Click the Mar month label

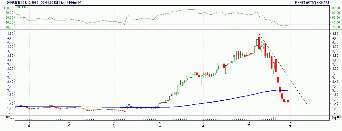[x=203, y=124]
